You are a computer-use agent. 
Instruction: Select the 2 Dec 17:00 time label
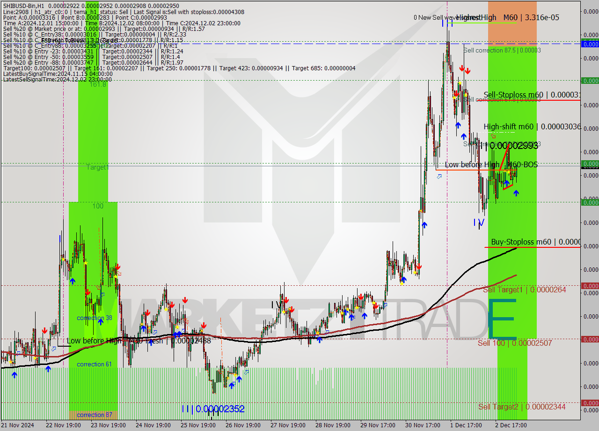click(x=511, y=425)
